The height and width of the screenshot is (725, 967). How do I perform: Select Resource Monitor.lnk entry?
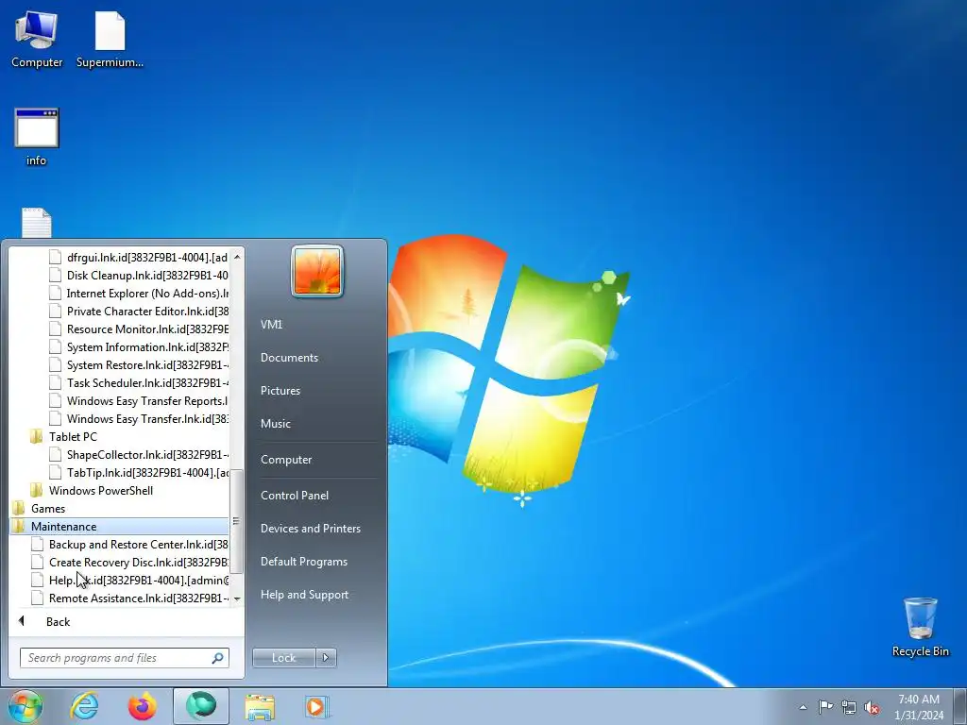point(138,329)
